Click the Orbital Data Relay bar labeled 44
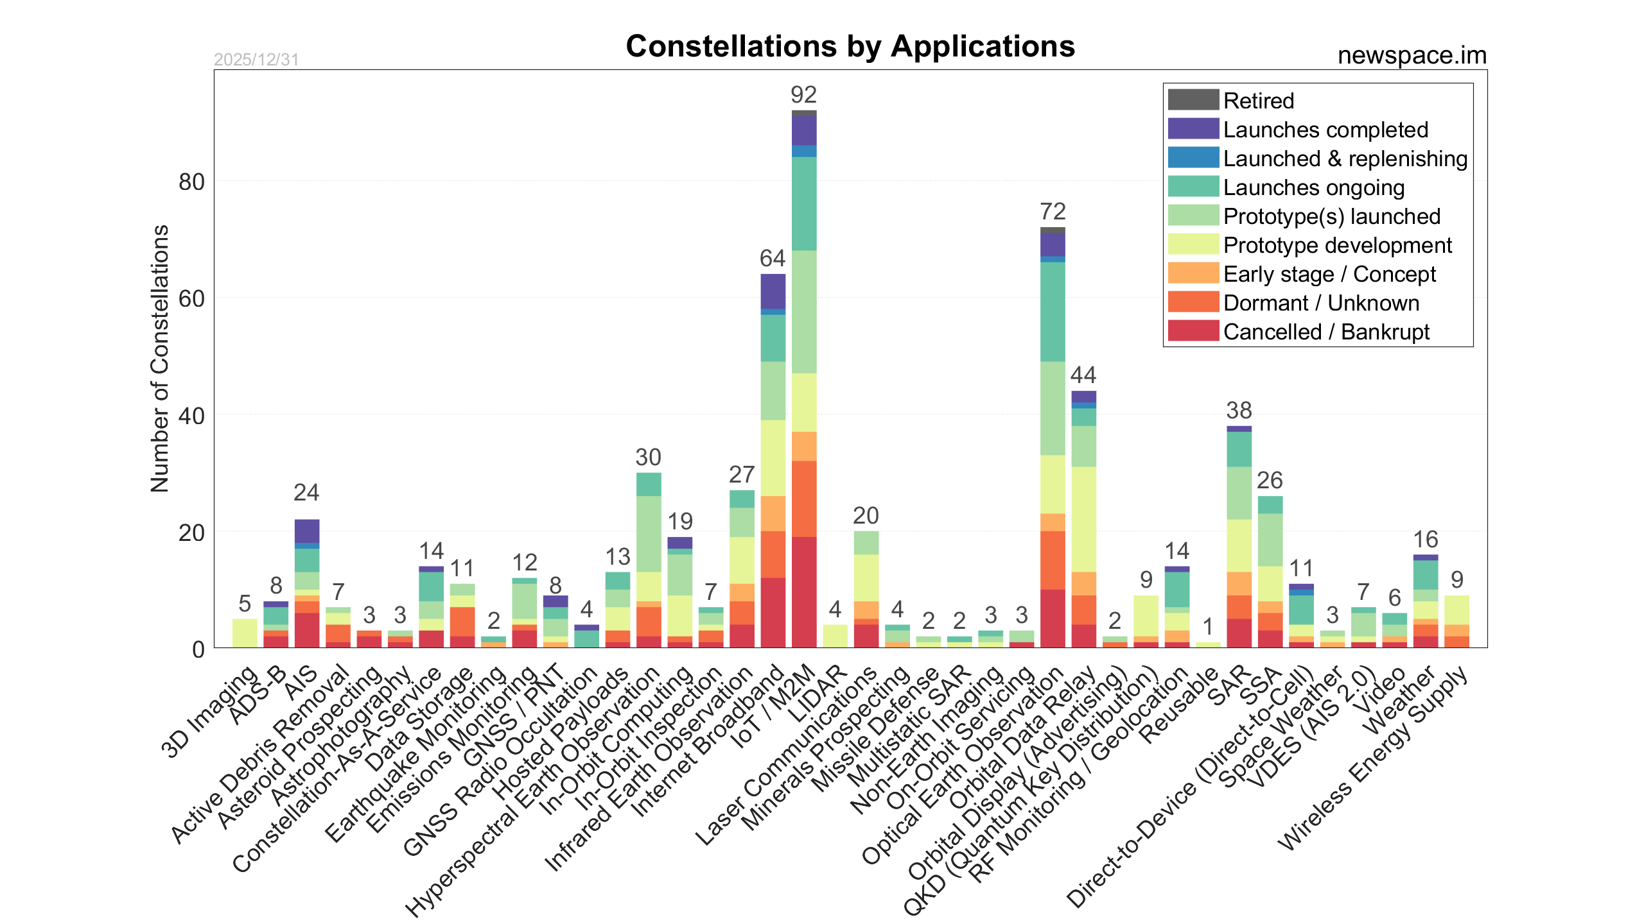This screenshot has width=1644, height=924. 1083,520
